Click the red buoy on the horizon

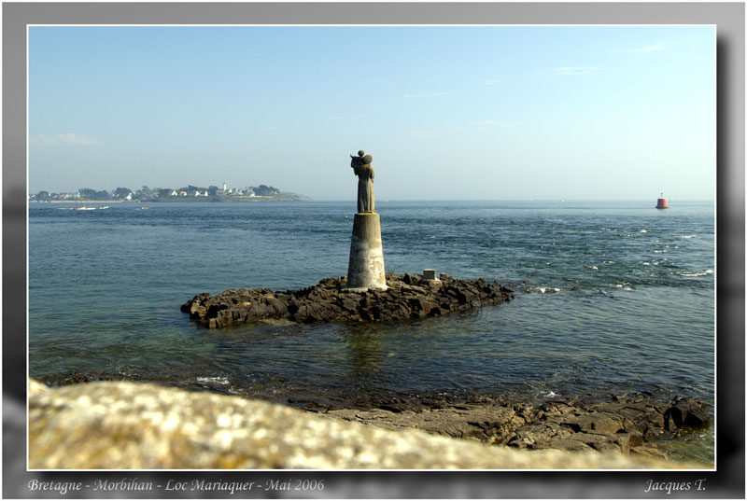(x=662, y=202)
